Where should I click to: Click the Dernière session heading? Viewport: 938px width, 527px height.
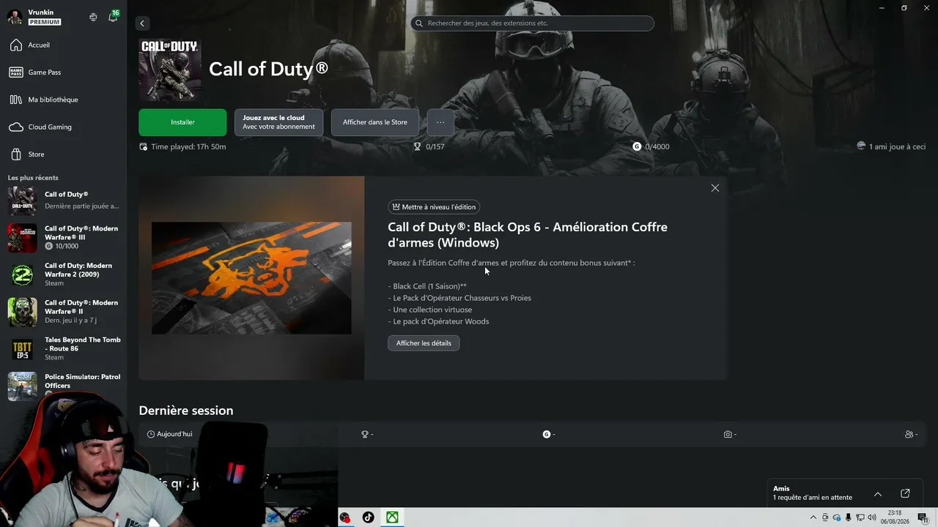click(186, 411)
